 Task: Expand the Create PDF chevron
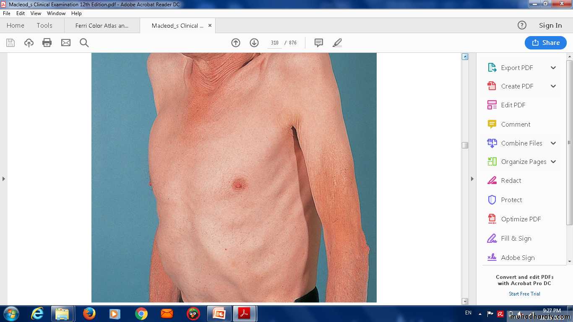[x=553, y=86]
